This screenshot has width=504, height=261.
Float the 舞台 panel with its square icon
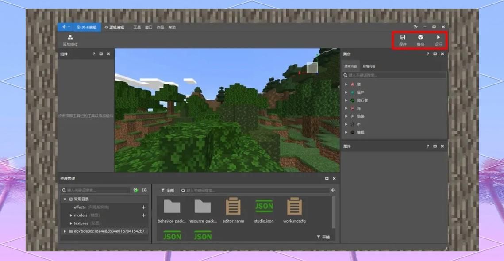pos(435,54)
